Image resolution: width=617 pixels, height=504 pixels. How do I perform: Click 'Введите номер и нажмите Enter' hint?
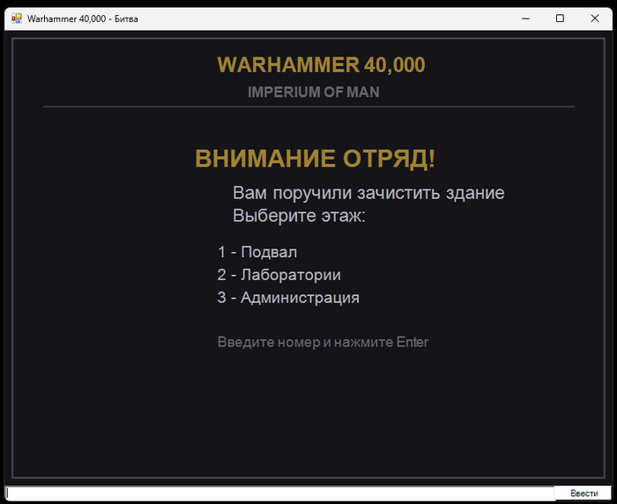pyautogui.click(x=323, y=342)
